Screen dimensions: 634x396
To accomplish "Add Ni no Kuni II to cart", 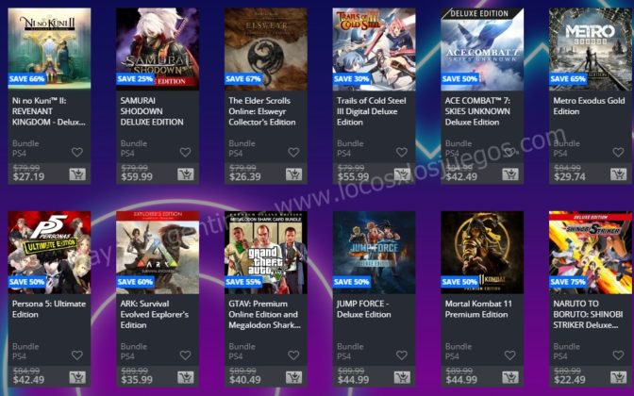I will [77, 174].
